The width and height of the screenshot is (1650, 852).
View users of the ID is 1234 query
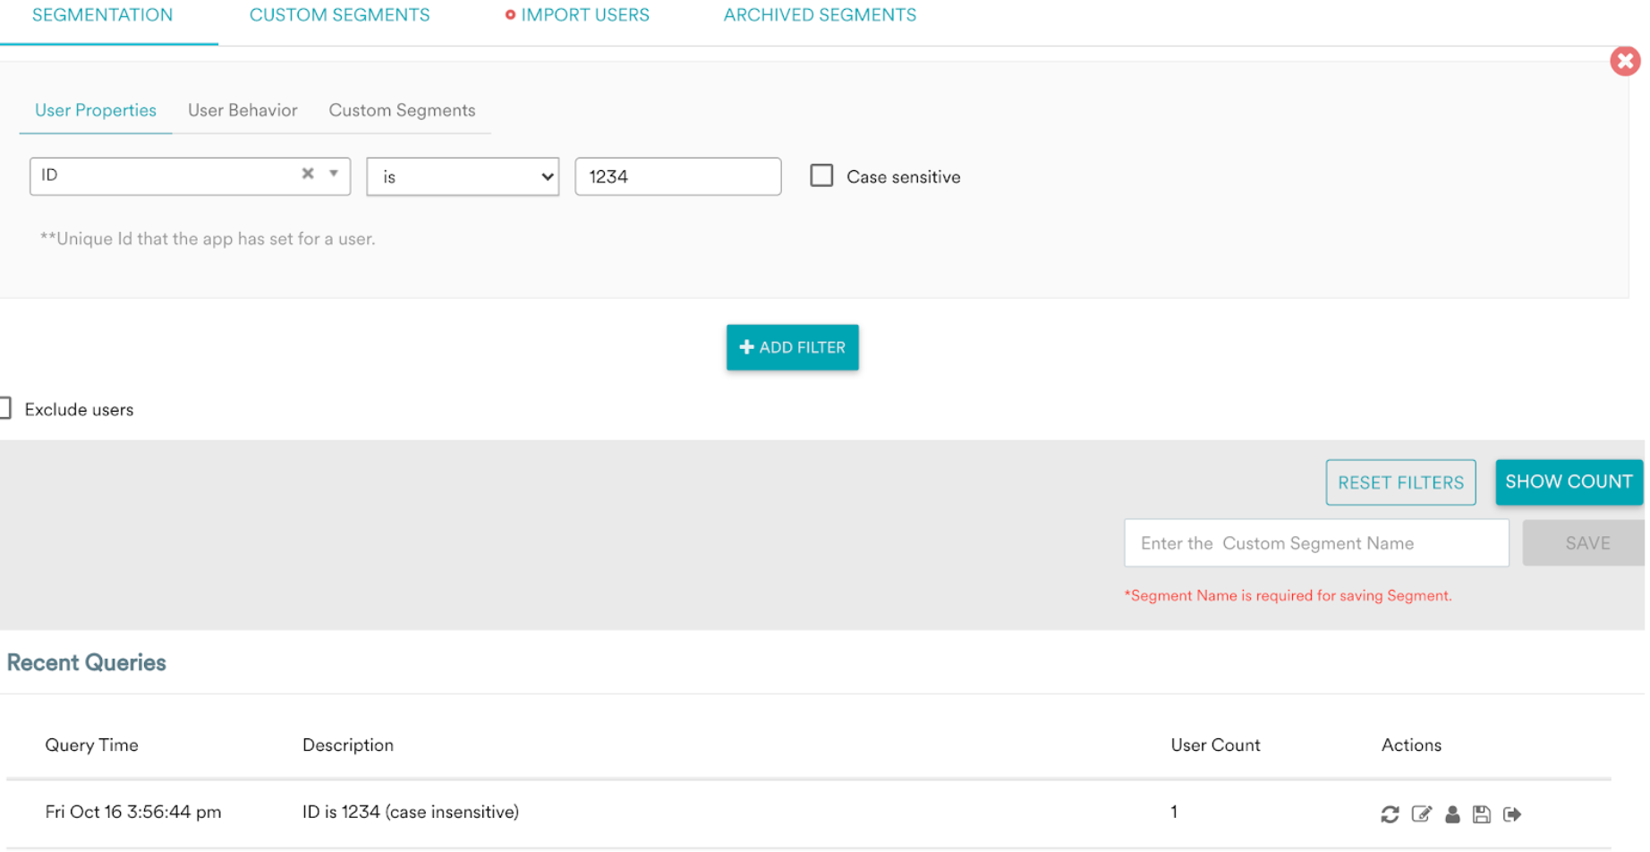click(1452, 814)
